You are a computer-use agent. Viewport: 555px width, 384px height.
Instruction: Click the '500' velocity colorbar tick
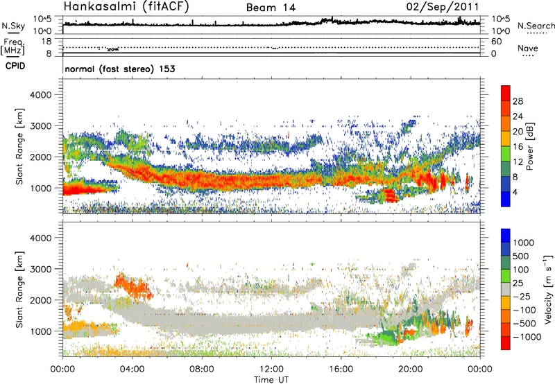[521, 256]
